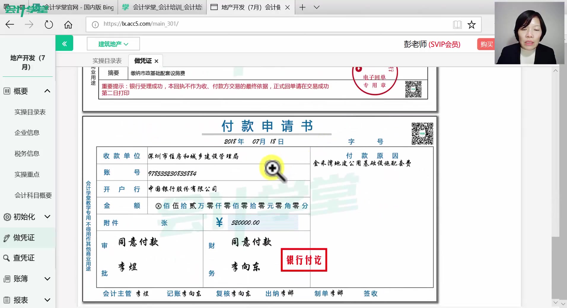Click the red 银行付讫 stamp
Image resolution: width=567 pixels, height=308 pixels.
[x=304, y=260]
